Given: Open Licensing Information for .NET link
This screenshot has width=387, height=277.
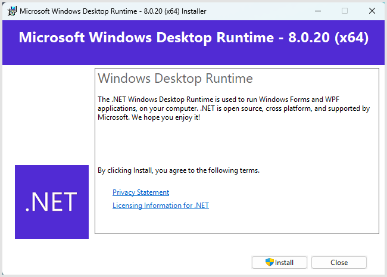Looking at the screenshot, I should click(161, 206).
